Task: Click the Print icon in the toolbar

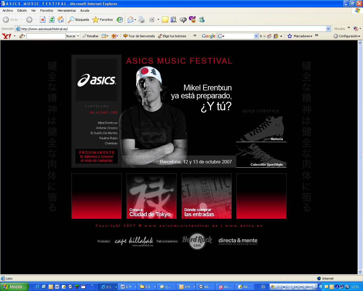Action: (142, 20)
